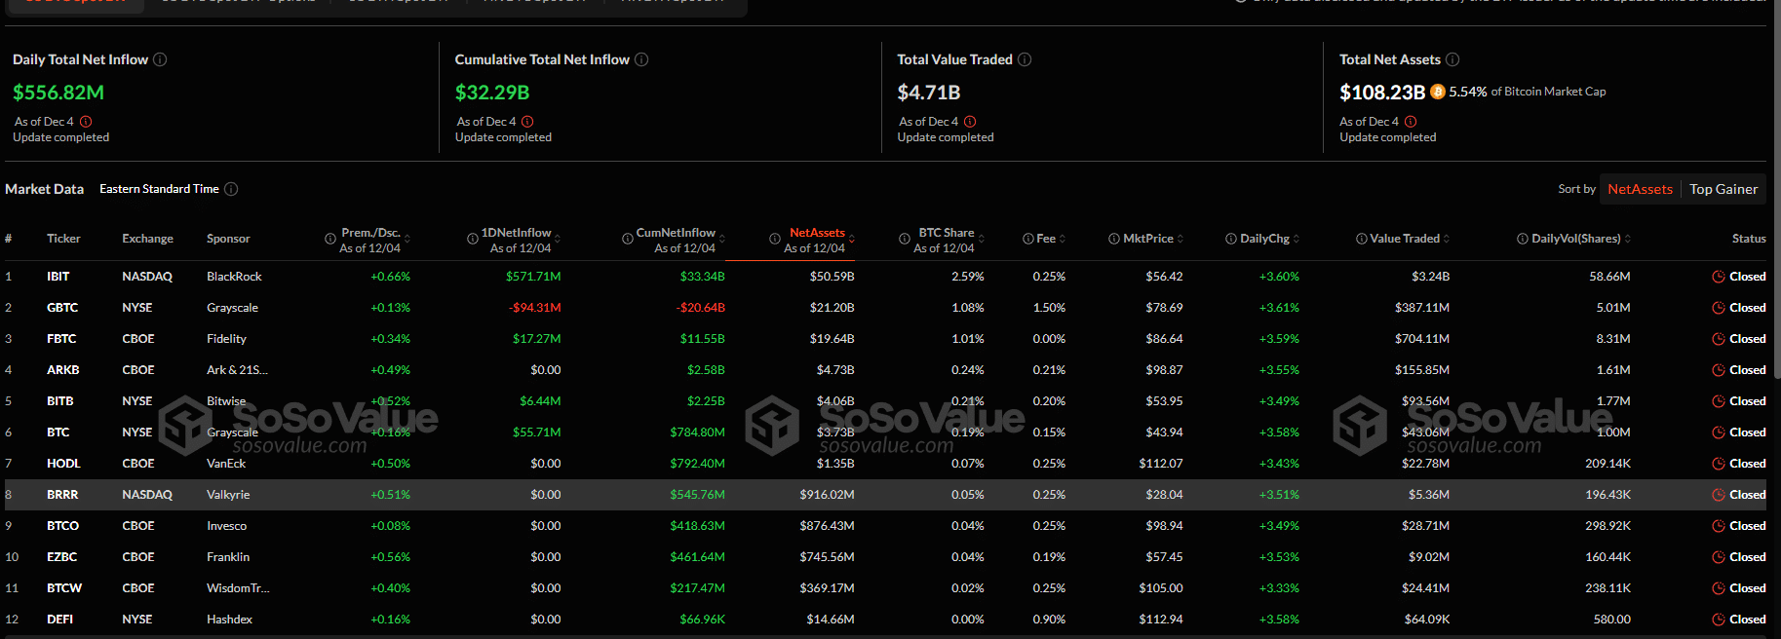
Task: Sort by BTC Share using its sort arrows
Action: [982, 239]
